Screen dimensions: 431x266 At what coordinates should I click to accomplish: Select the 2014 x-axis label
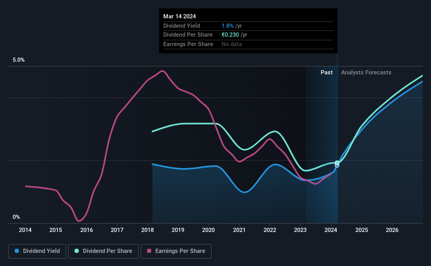click(x=25, y=230)
